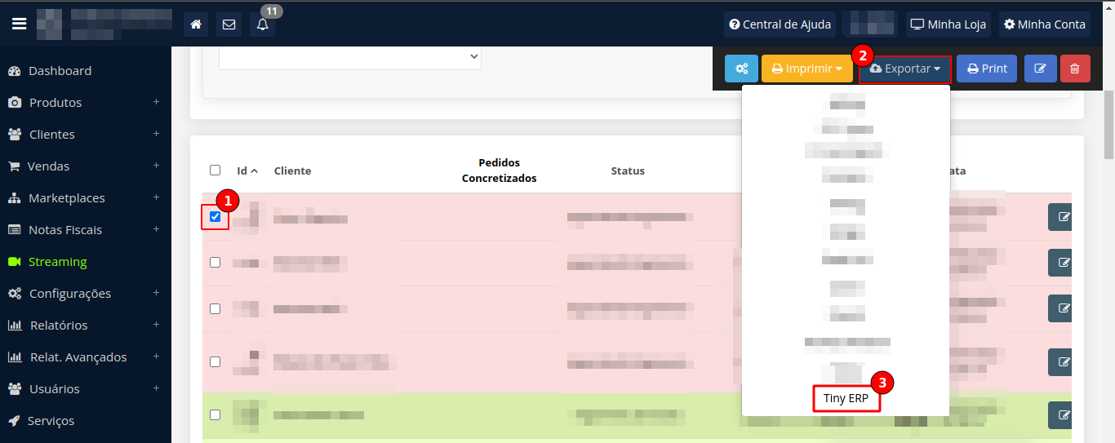This screenshot has width=1115, height=443.
Task: Click the blue gears actions button
Action: click(741, 69)
